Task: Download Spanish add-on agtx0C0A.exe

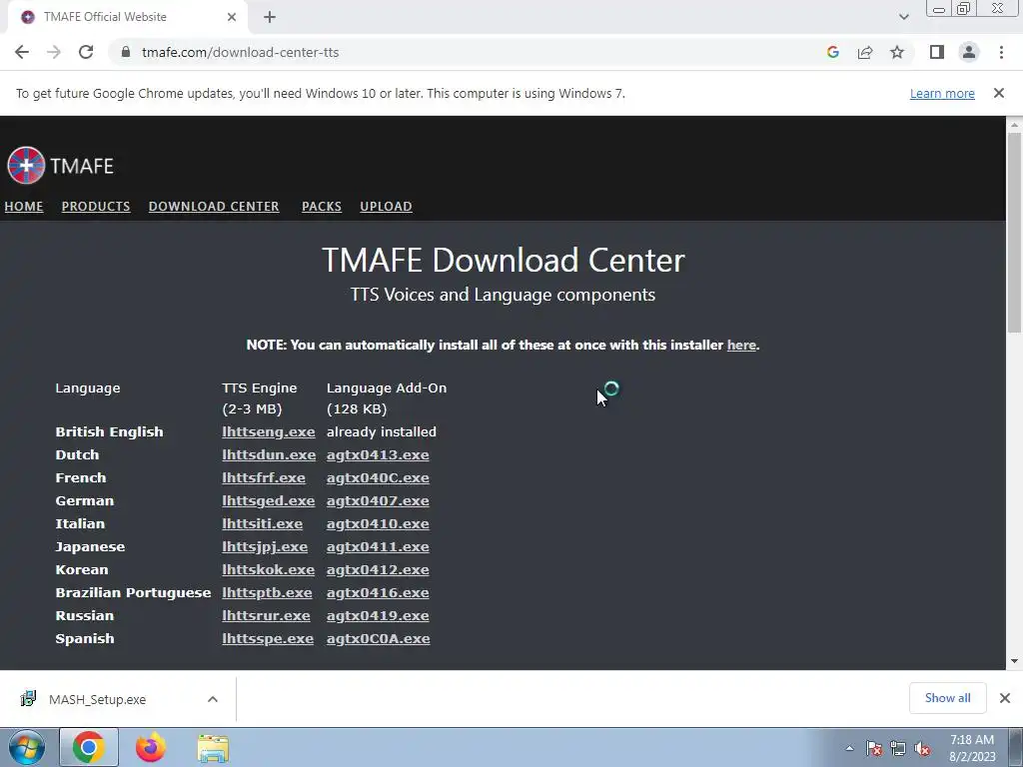Action: pos(379,638)
